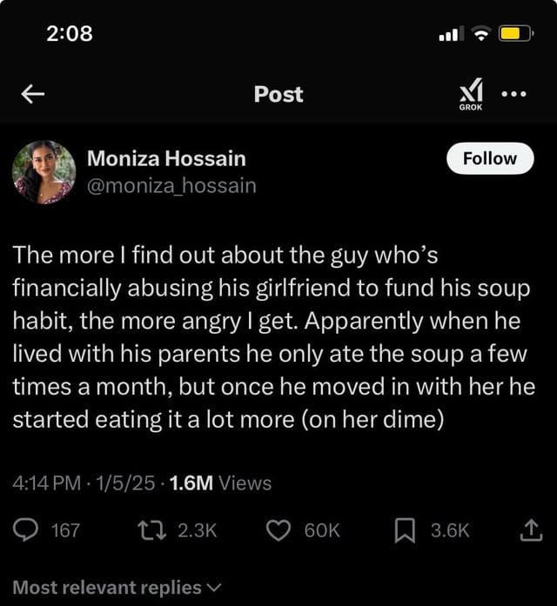Tap the Moniza Hossain display name
Screen dimensions: 557x606
166,158
